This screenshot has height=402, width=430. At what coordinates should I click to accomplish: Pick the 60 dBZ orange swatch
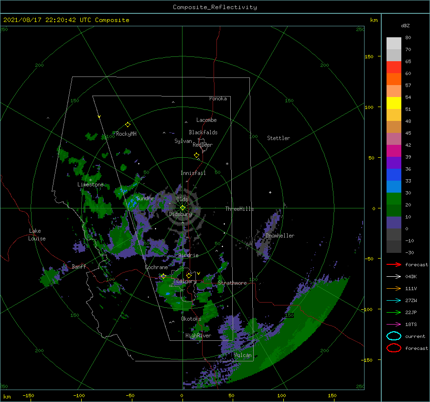[394, 79]
